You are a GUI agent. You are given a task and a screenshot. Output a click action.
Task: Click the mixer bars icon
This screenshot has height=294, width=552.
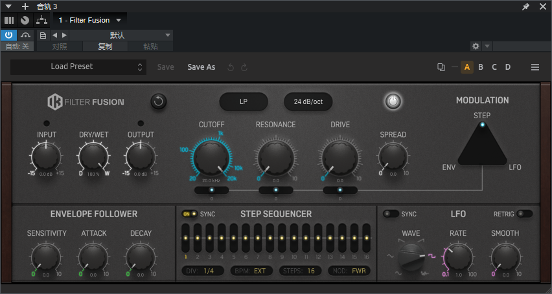(9, 21)
